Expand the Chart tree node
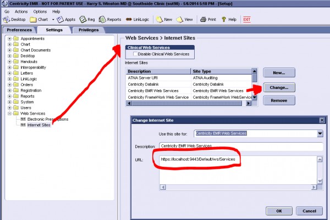 (9, 44)
